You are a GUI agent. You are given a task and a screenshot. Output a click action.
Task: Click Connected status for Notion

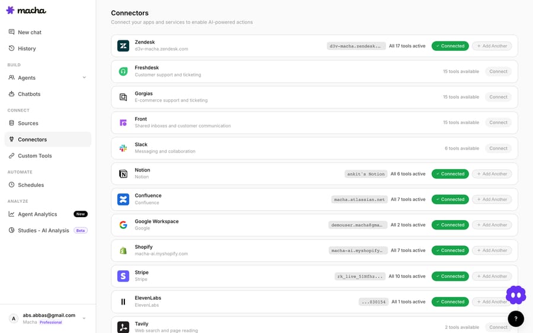[x=450, y=174]
